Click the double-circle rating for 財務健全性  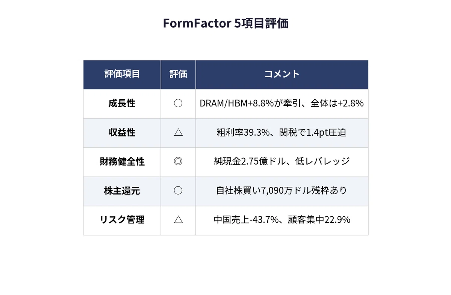pyautogui.click(x=178, y=162)
